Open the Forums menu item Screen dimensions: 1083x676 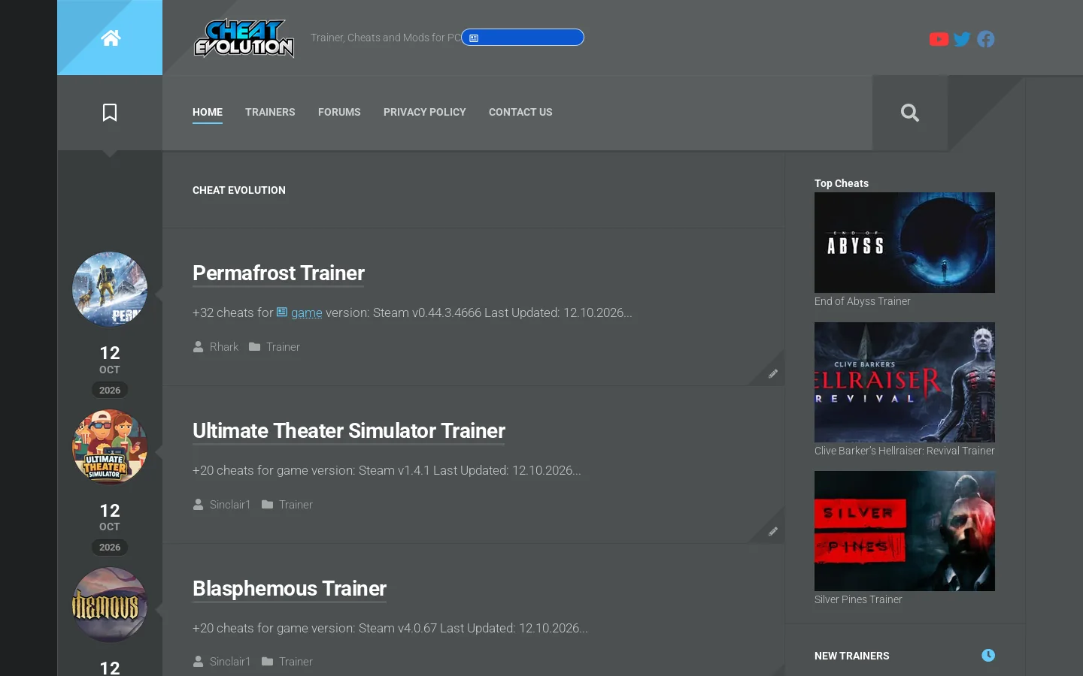339,112
